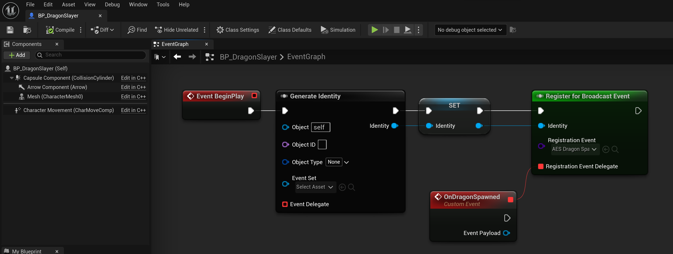The height and width of the screenshot is (254, 673).
Task: Navigate back with the left arrow
Action: pos(177,57)
